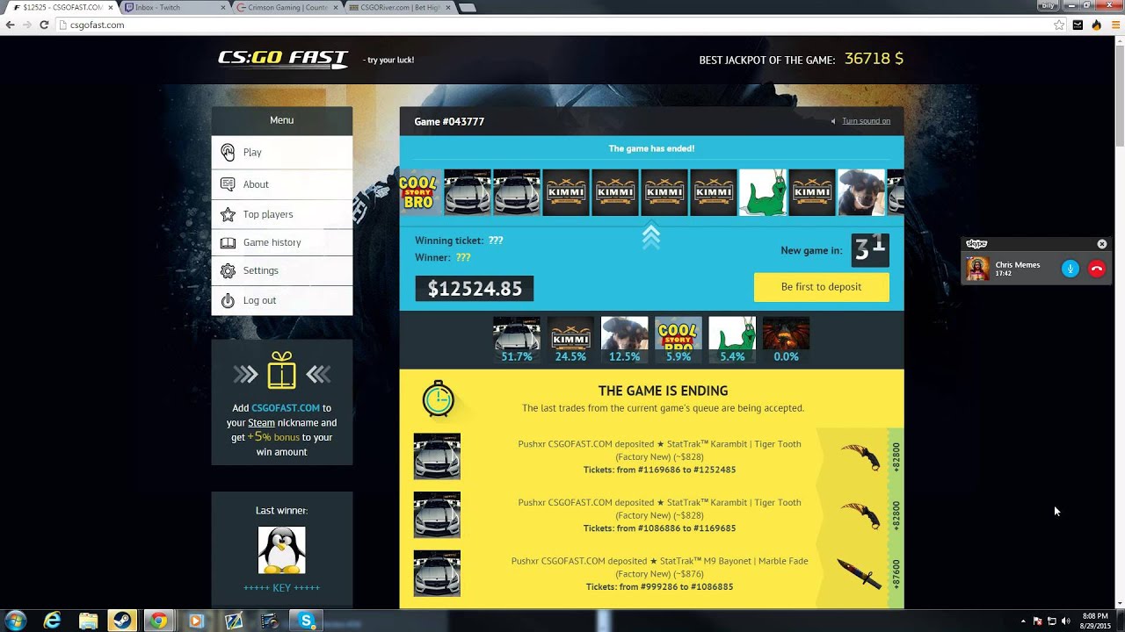Viewport: 1125px width, 632px height.
Task: Click the green slug avatar in the roulette strip
Action: coord(762,192)
